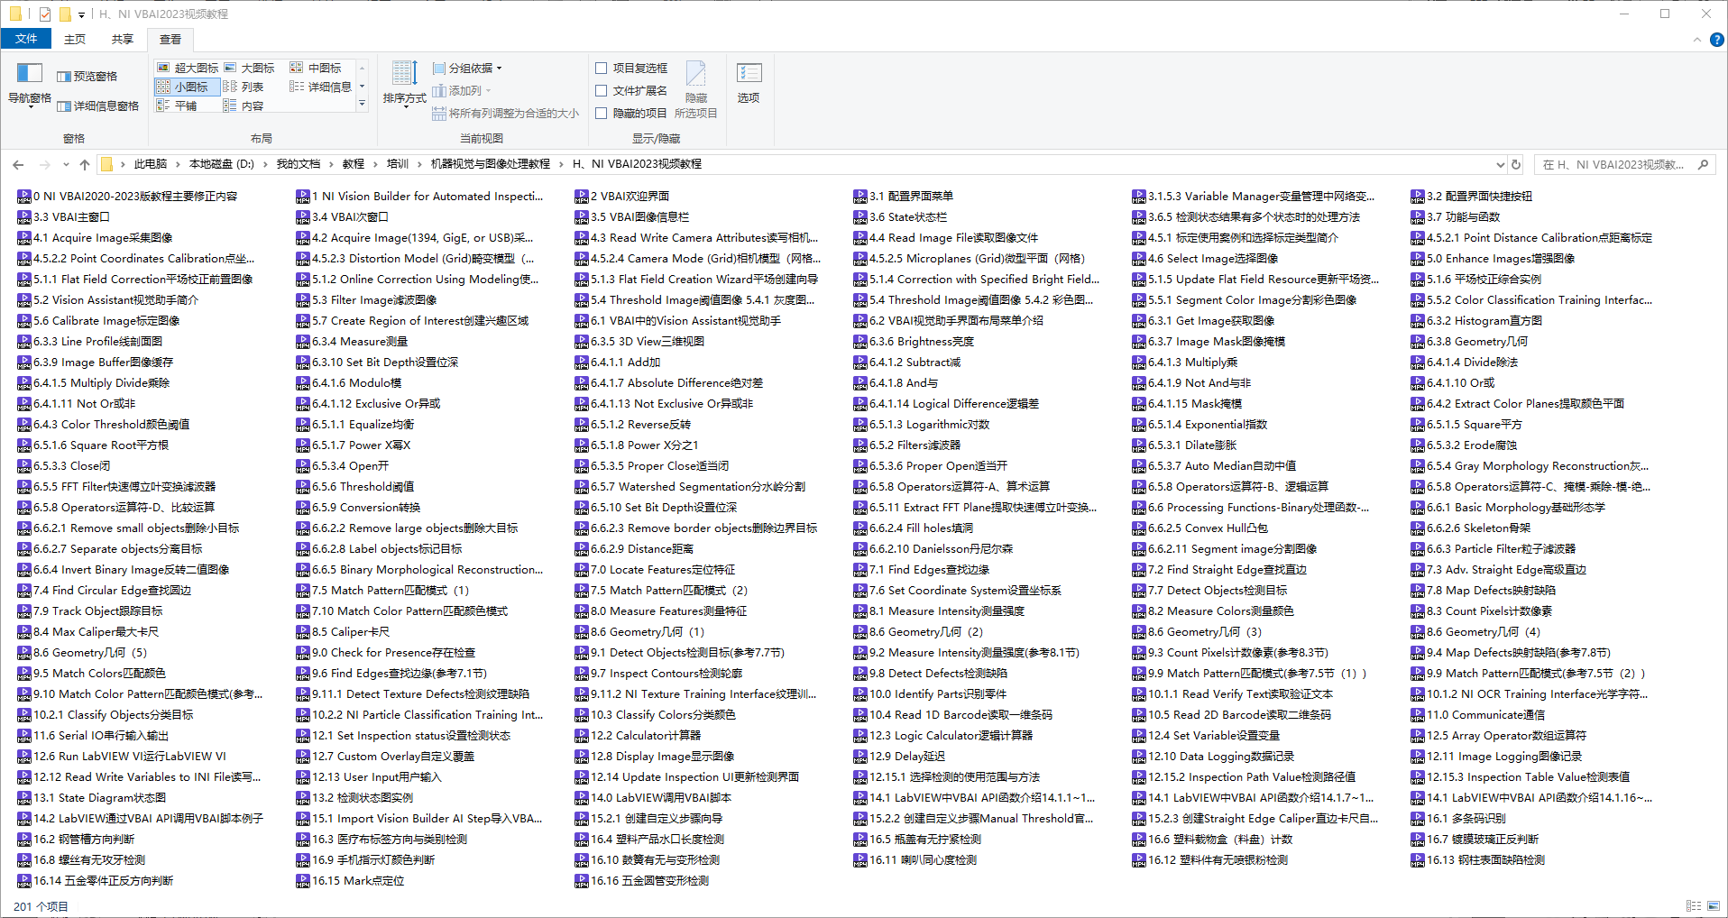Open the 文件 tab
This screenshot has width=1728, height=918.
click(x=26, y=39)
